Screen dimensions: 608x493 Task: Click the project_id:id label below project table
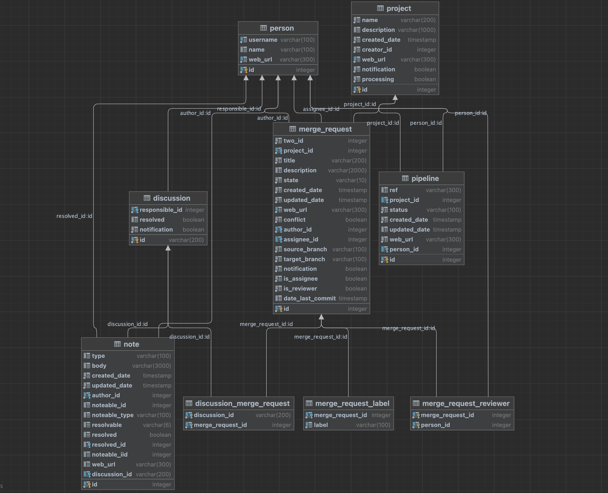(360, 104)
